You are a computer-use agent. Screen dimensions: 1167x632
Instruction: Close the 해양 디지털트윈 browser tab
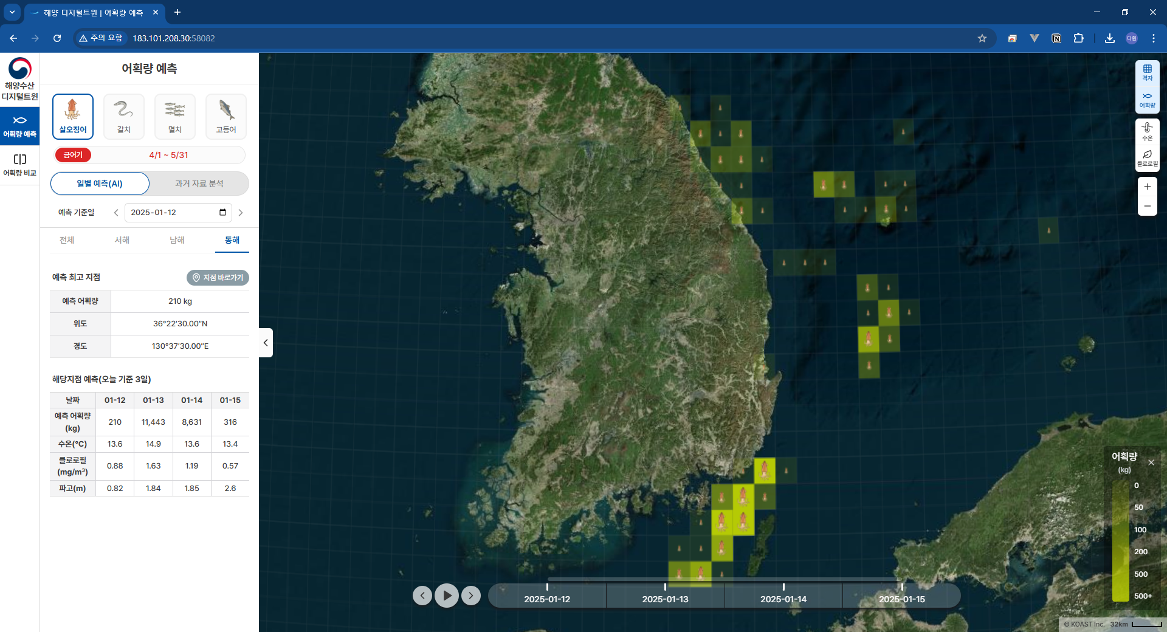click(x=156, y=12)
